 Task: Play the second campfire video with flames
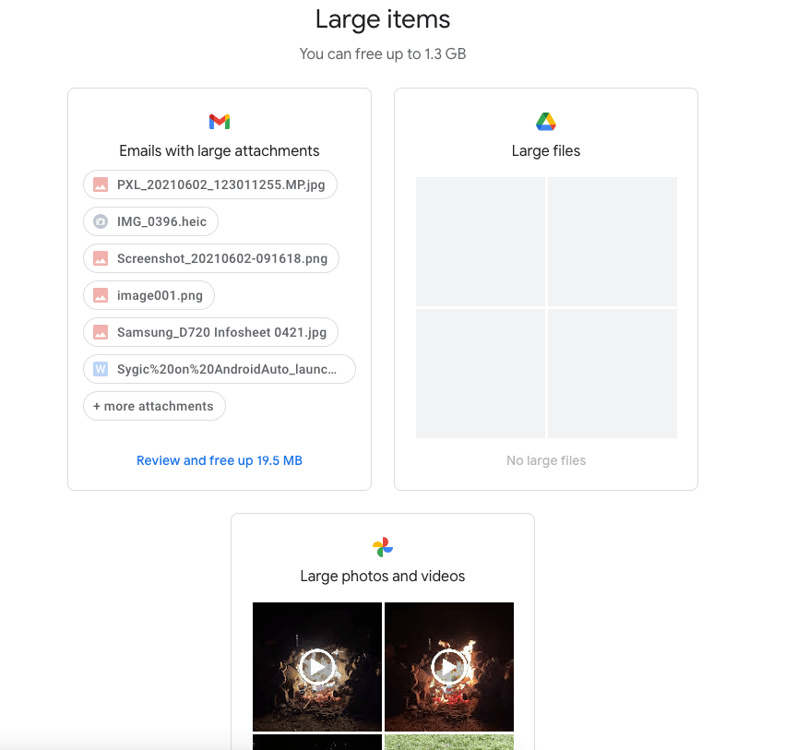(x=449, y=667)
